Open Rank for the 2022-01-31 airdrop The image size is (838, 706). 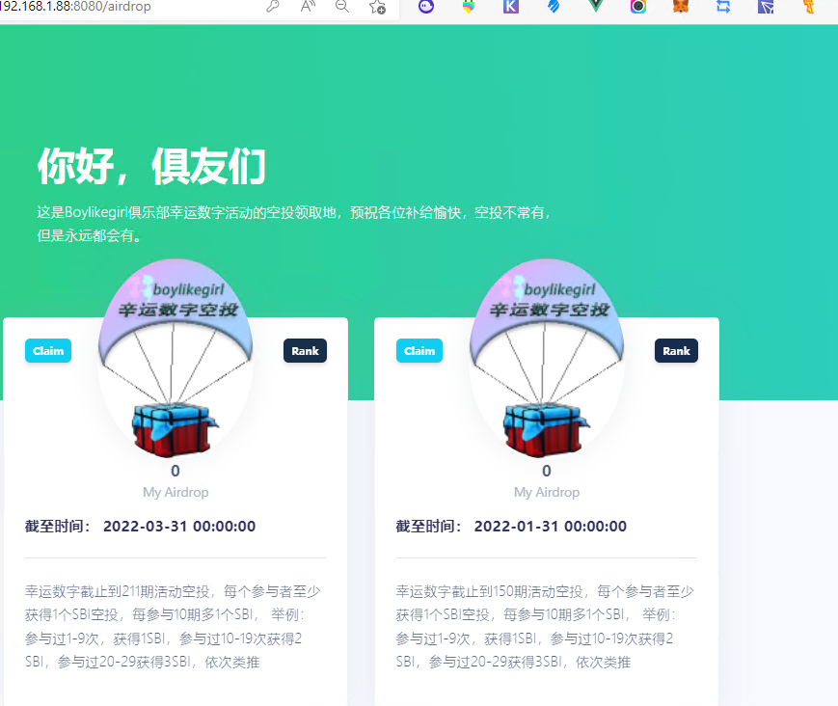(677, 351)
